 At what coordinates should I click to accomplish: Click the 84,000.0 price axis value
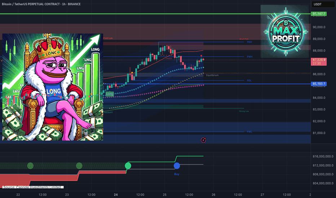(x=319, y=98)
